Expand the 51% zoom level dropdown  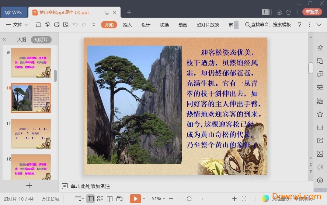(159, 199)
